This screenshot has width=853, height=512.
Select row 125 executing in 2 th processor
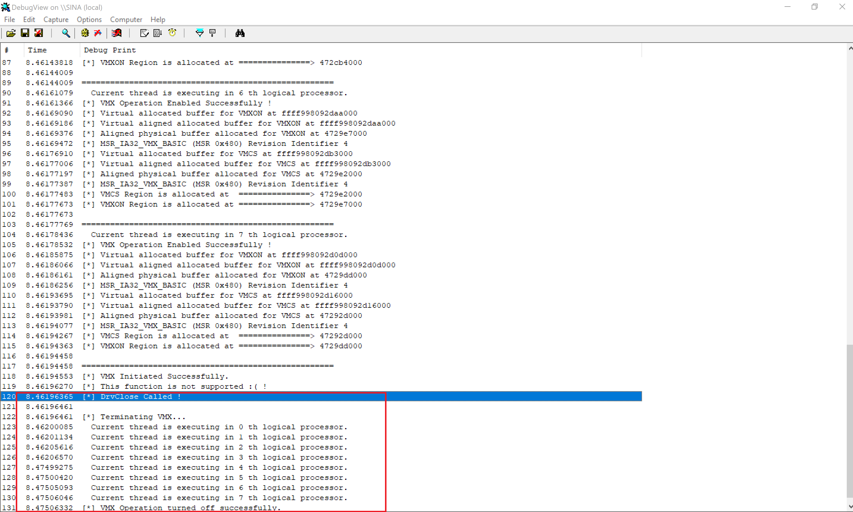321,447
